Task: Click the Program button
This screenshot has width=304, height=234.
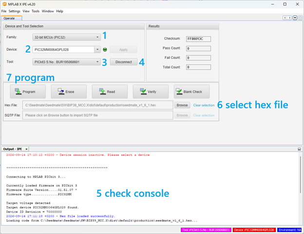Action: 28,92
